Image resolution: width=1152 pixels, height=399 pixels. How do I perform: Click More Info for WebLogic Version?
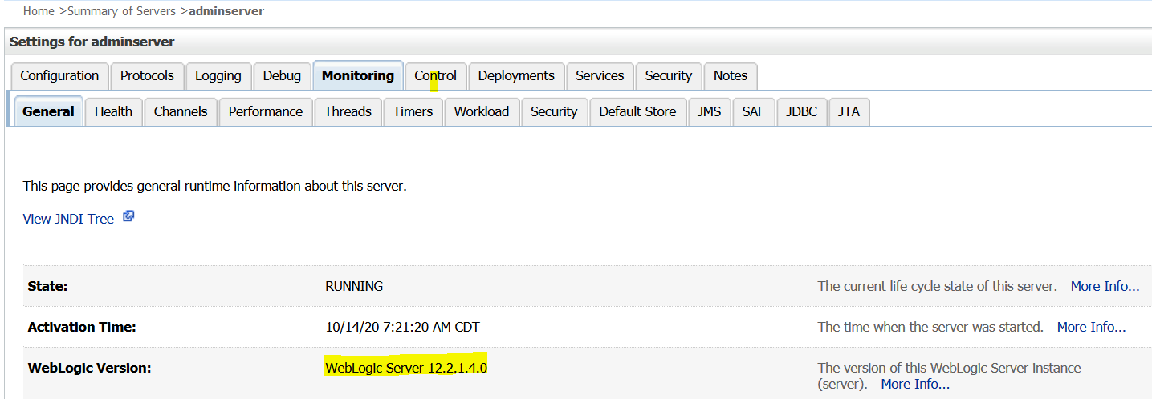click(915, 384)
